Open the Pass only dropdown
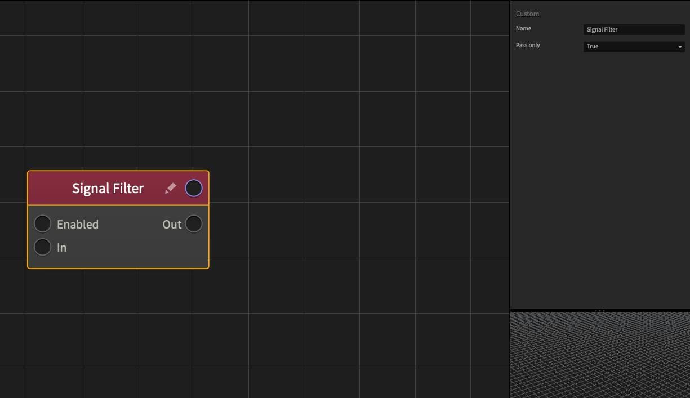The image size is (690, 398). (x=634, y=47)
